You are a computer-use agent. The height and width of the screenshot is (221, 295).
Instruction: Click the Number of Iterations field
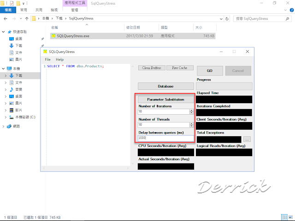[x=164, y=111]
